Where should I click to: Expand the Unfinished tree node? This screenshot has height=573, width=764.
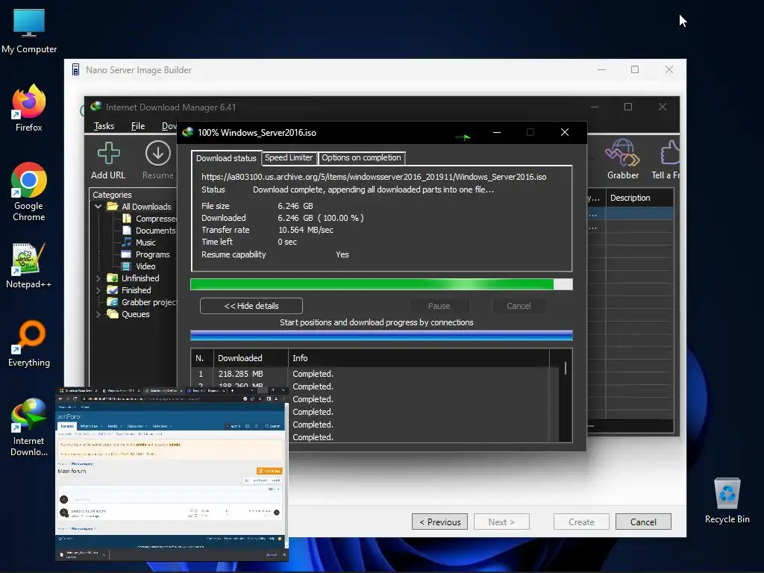click(x=98, y=278)
